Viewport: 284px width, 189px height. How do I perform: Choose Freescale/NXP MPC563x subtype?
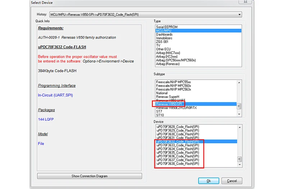pos(196,89)
